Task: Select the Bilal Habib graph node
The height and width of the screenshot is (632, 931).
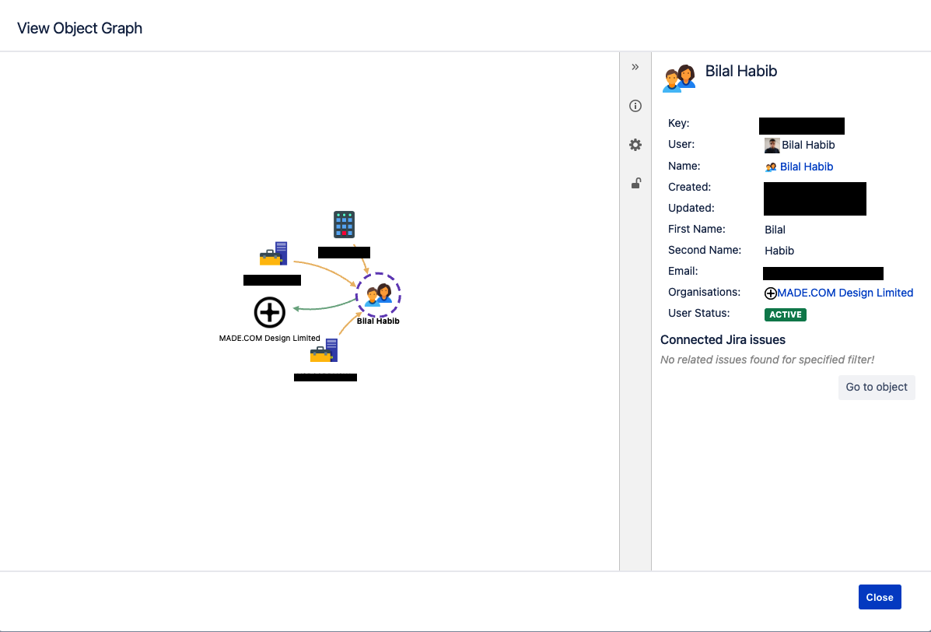Action: pyautogui.click(x=378, y=296)
